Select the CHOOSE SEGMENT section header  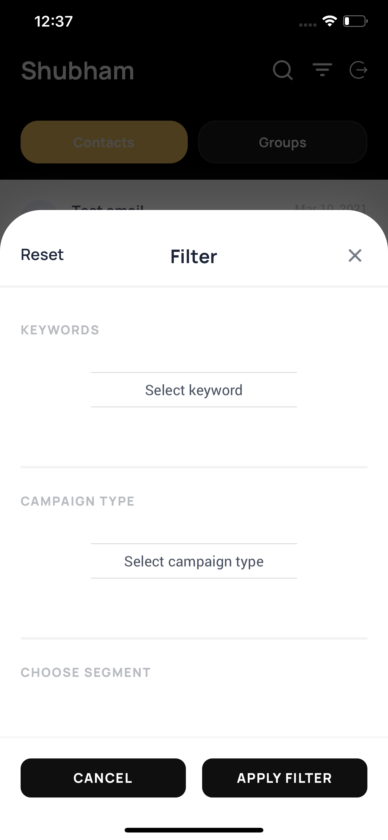tap(86, 672)
